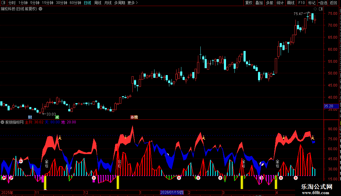341x196 pixels.
Task: Activate the 画线 drawing tools
Action: tap(291, 3)
